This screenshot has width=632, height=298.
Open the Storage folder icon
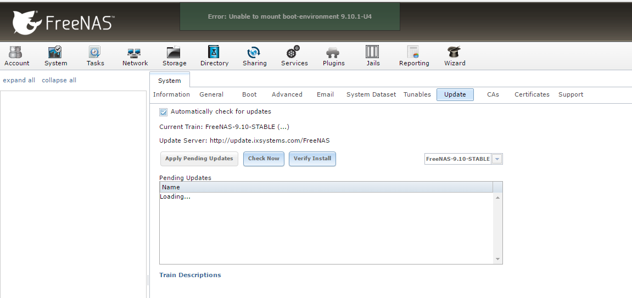[x=174, y=52]
